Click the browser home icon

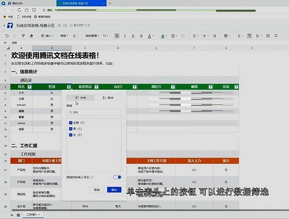click(x=27, y=10)
